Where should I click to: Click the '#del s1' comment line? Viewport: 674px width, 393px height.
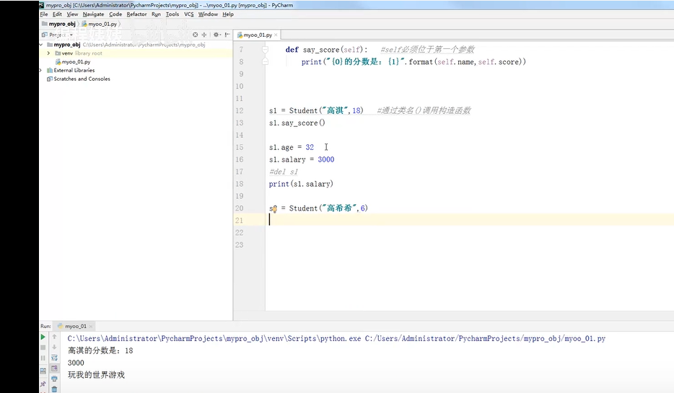(284, 172)
